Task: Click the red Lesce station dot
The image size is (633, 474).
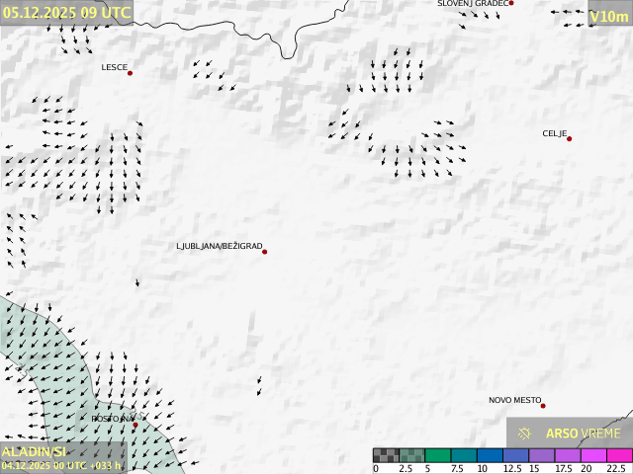Action: pos(130,73)
